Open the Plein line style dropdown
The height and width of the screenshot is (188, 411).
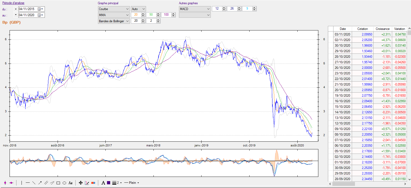coord(132,183)
